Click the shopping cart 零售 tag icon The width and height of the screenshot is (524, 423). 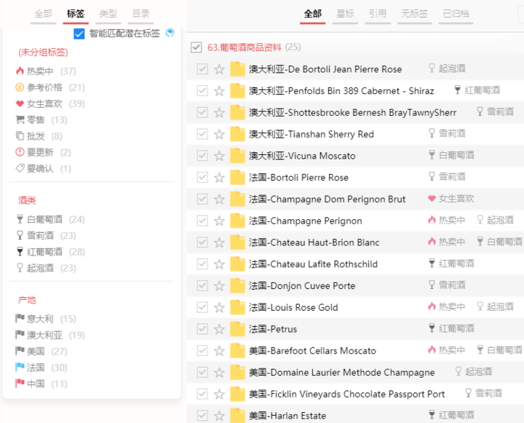click(20, 119)
